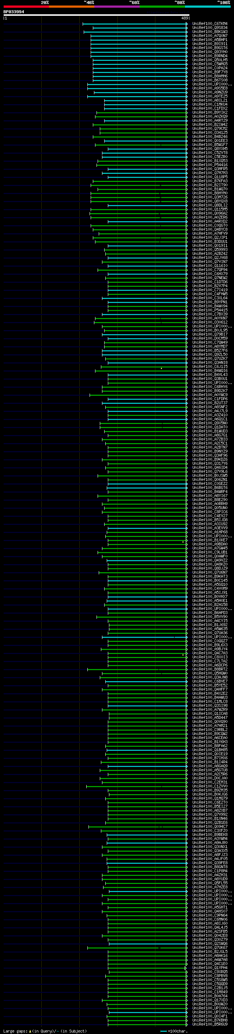Select the UniRef100_Q118P5 label
This screenshot has width=234, height=1034.
coord(210,177)
